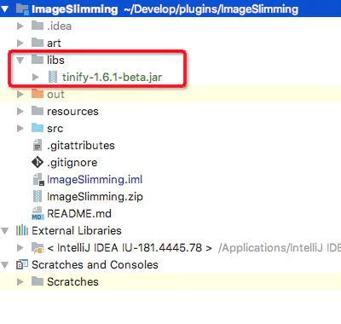
Task: Collapse the ImageSlimming root project arrow
Action: (4, 9)
